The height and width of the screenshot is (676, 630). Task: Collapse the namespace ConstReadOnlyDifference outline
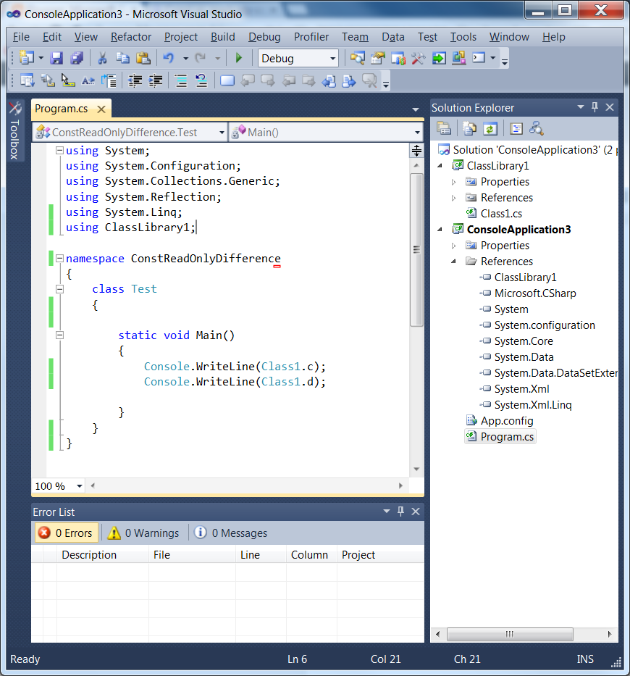click(59, 259)
